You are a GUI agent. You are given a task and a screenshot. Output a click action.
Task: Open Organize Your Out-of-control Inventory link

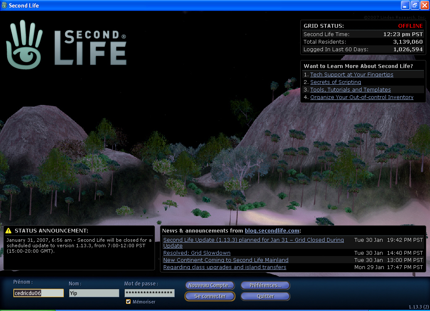[x=362, y=97]
